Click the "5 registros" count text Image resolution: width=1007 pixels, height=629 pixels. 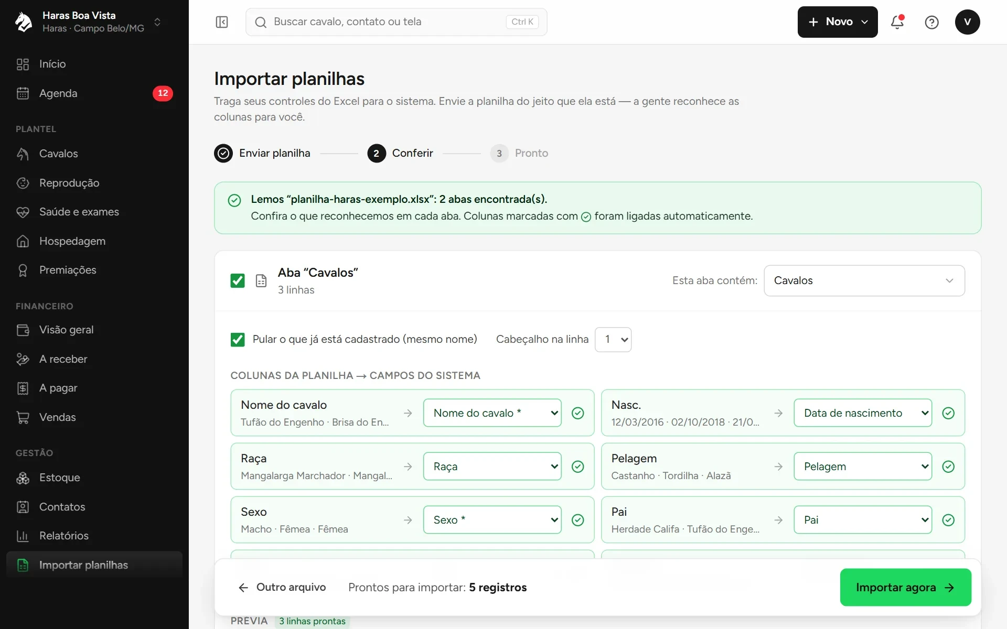498,588
